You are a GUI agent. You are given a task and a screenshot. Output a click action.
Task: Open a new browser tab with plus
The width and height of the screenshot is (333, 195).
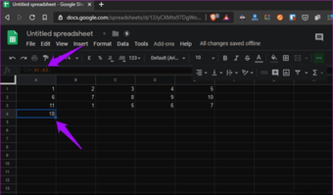[x=101, y=4]
